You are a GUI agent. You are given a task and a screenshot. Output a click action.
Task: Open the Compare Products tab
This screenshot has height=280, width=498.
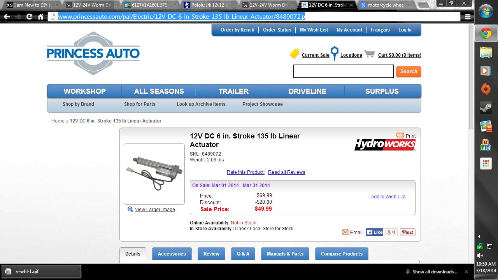click(x=342, y=254)
